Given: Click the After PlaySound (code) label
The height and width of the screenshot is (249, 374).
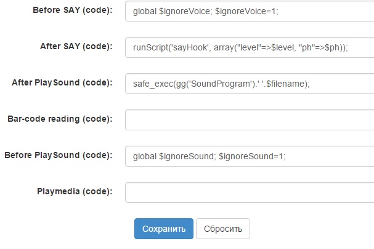Looking at the screenshot, I should [62, 82].
